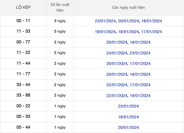
Task: Click the Các ngày xuất hiện column header
Action: point(128,7)
